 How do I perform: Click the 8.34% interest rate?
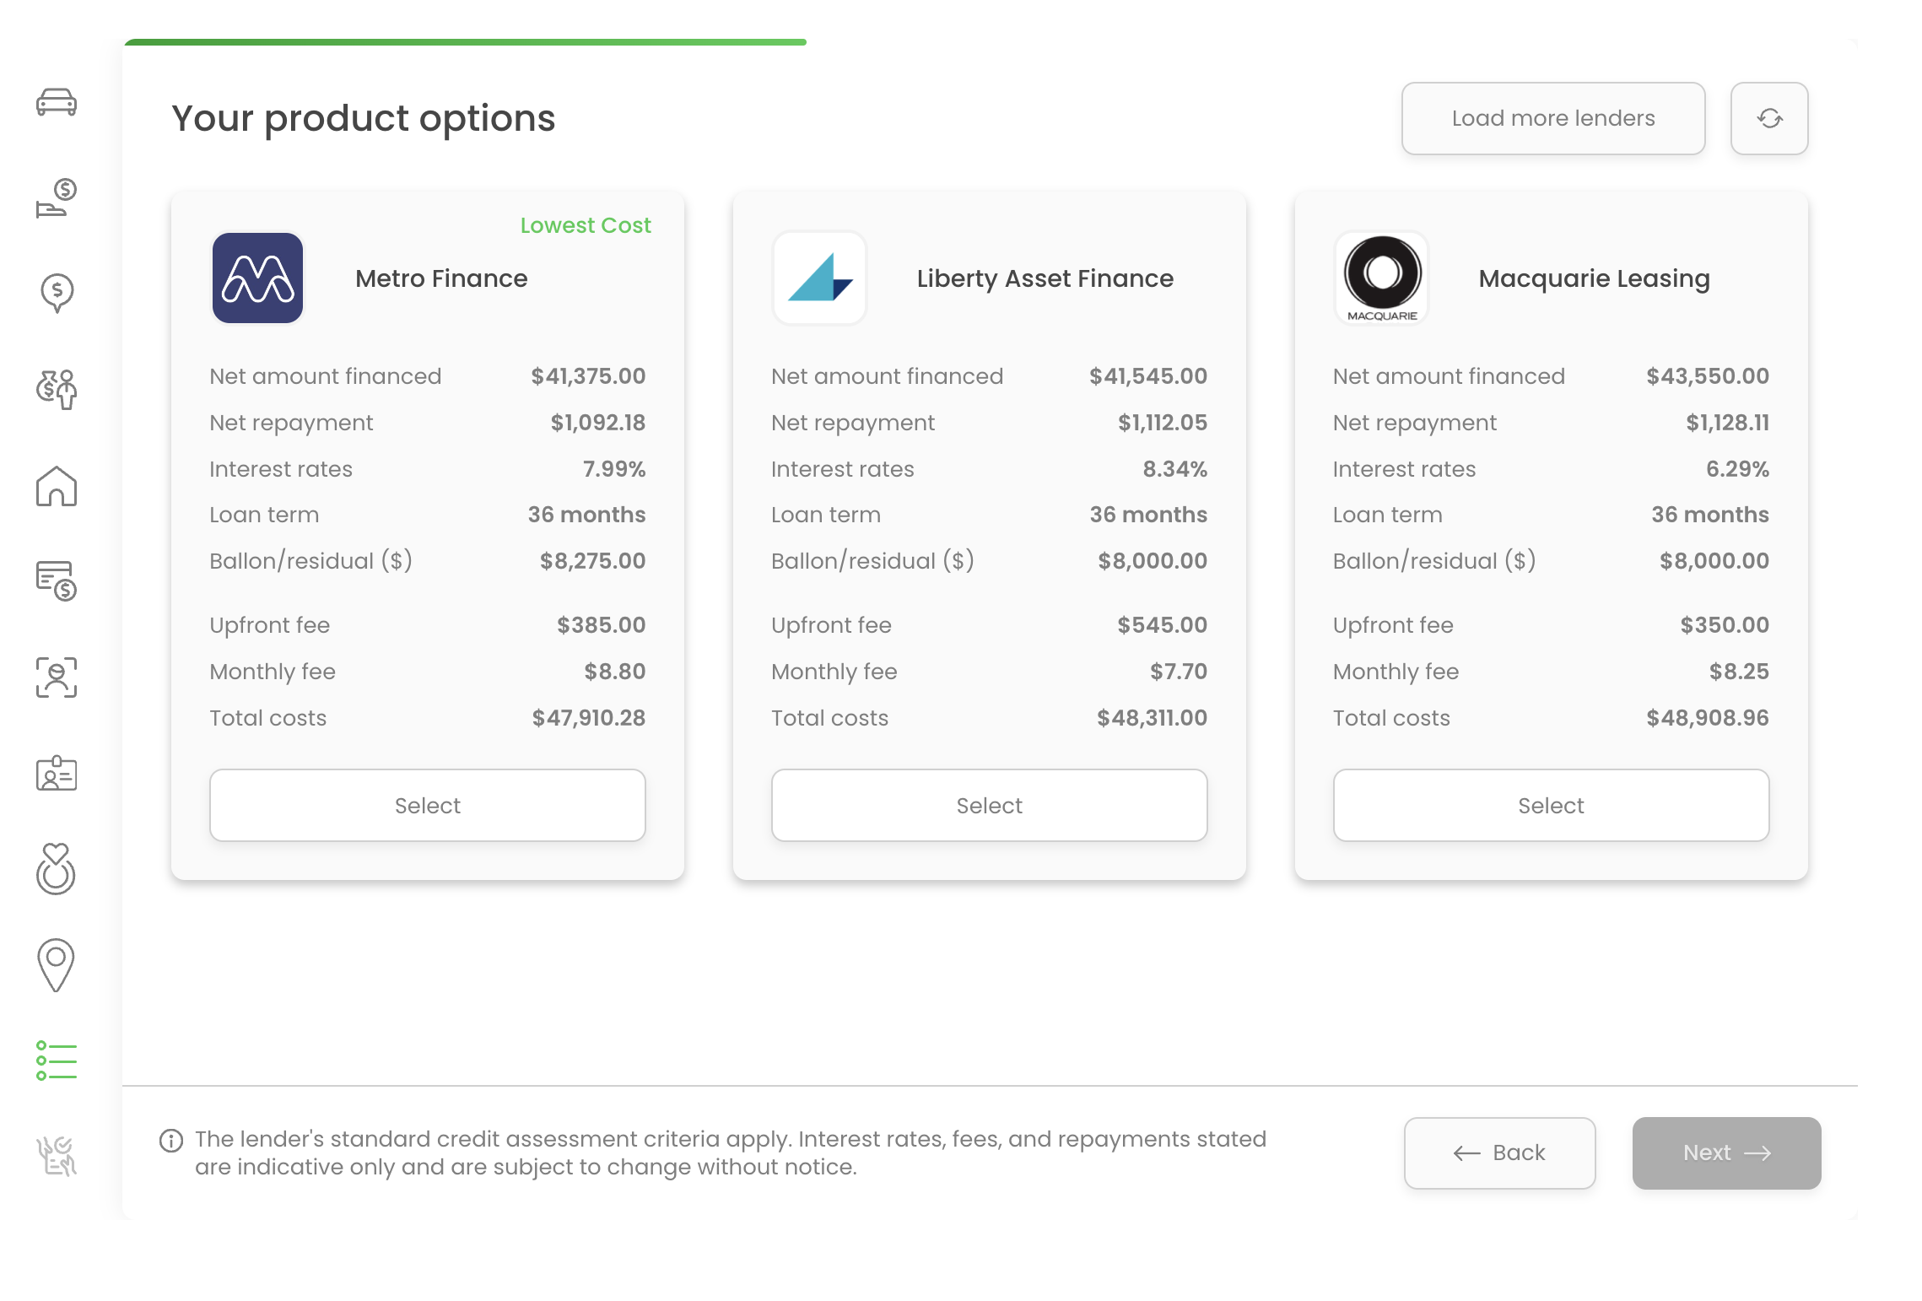click(1174, 469)
